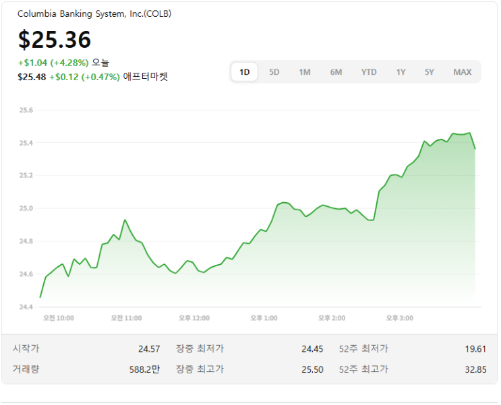
Task: Click the 25.4 y-axis label
Action: tap(26, 143)
